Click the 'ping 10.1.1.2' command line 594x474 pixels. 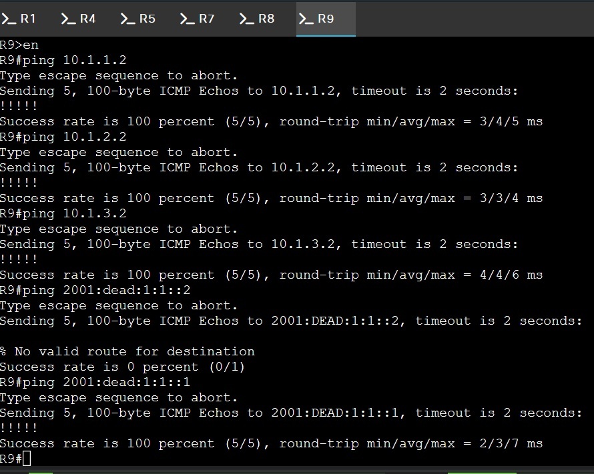(x=63, y=60)
